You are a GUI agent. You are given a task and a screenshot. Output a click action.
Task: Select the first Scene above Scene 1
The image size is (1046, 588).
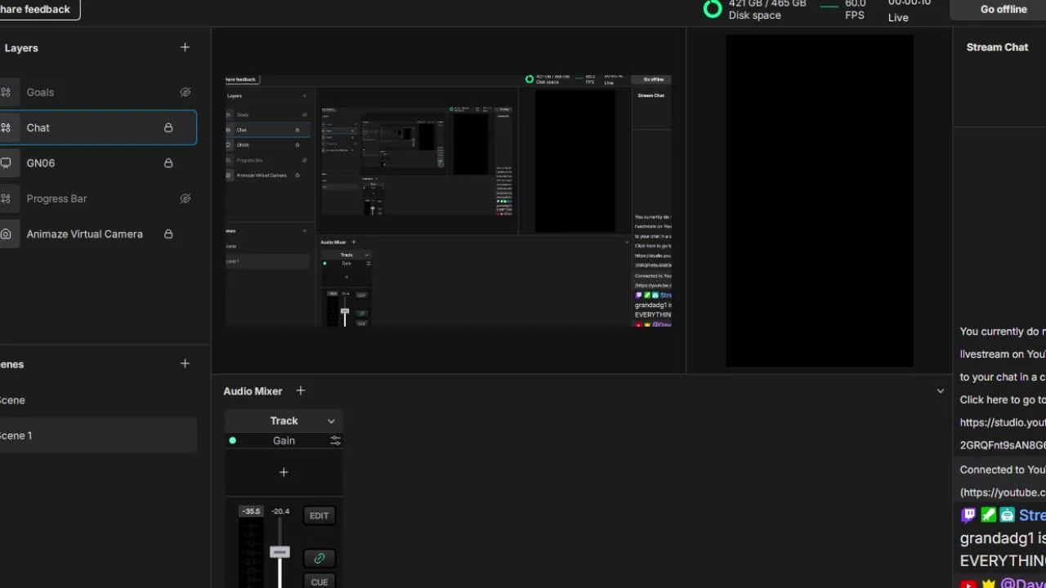point(98,400)
